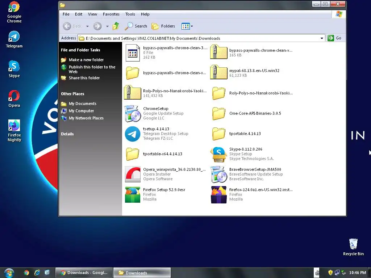Open the Google Chrome desktop shortcut

[x=14, y=12]
